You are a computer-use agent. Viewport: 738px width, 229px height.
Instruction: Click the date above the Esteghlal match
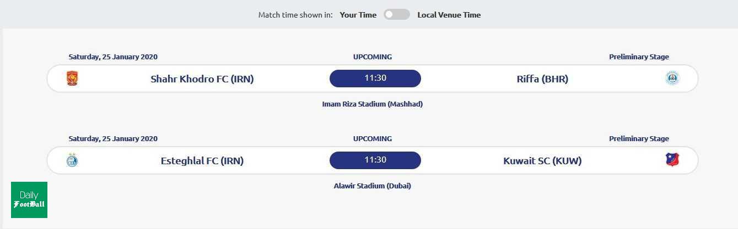coord(113,138)
